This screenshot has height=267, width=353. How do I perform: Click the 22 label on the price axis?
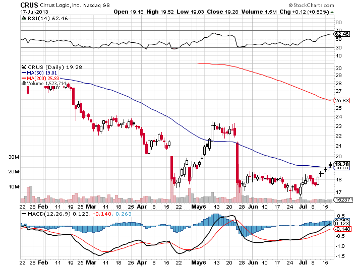(338, 136)
